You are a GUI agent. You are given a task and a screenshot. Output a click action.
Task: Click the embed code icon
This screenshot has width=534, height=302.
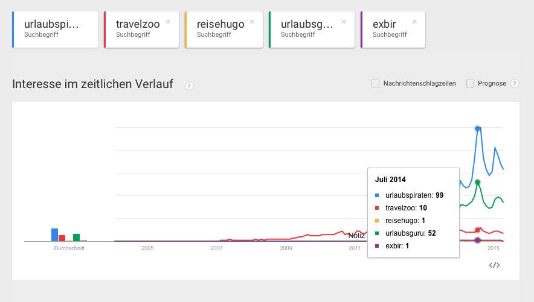(494, 265)
